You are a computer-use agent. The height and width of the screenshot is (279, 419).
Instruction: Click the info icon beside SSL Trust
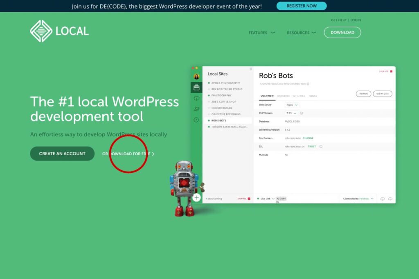(x=321, y=146)
